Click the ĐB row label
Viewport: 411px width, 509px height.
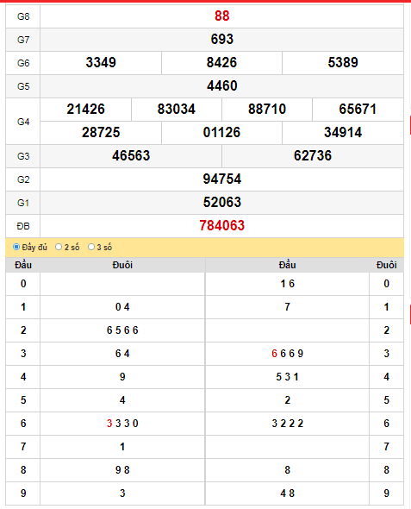(x=23, y=226)
